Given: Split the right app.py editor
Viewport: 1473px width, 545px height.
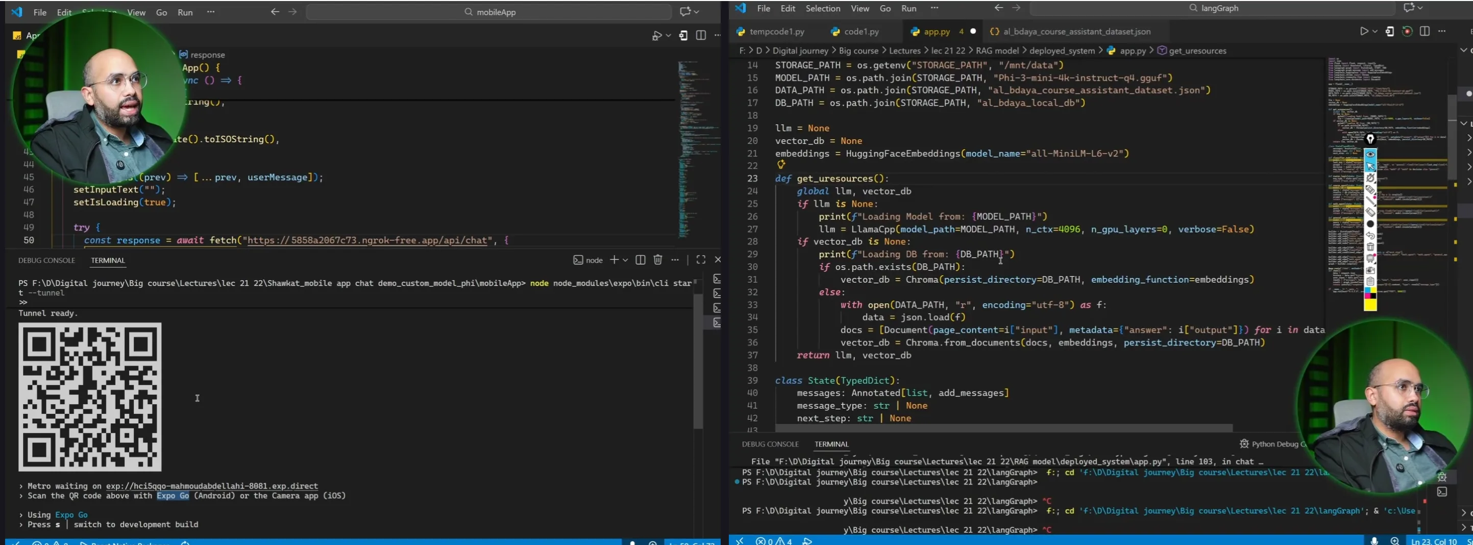Looking at the screenshot, I should tap(1425, 32).
